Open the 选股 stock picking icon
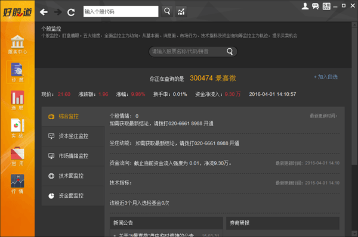Image resolution: width=358 pixels, height=237 pixels. click(x=17, y=101)
